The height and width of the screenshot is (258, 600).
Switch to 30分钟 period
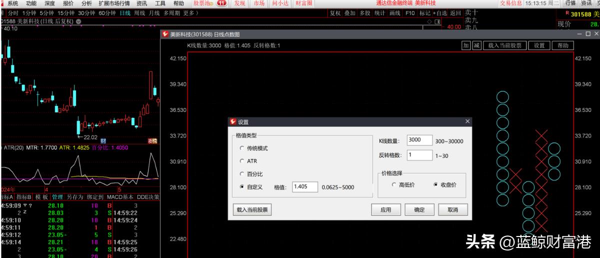[x=86, y=12]
